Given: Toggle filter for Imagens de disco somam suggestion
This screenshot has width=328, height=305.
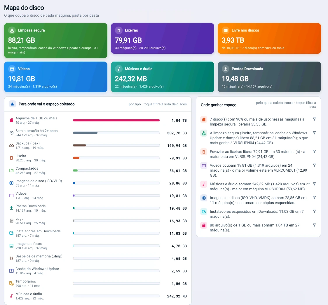Looking at the screenshot, I should [x=314, y=198].
